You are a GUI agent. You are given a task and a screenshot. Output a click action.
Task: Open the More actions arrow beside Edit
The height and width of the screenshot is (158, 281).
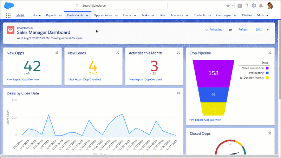(x=268, y=29)
